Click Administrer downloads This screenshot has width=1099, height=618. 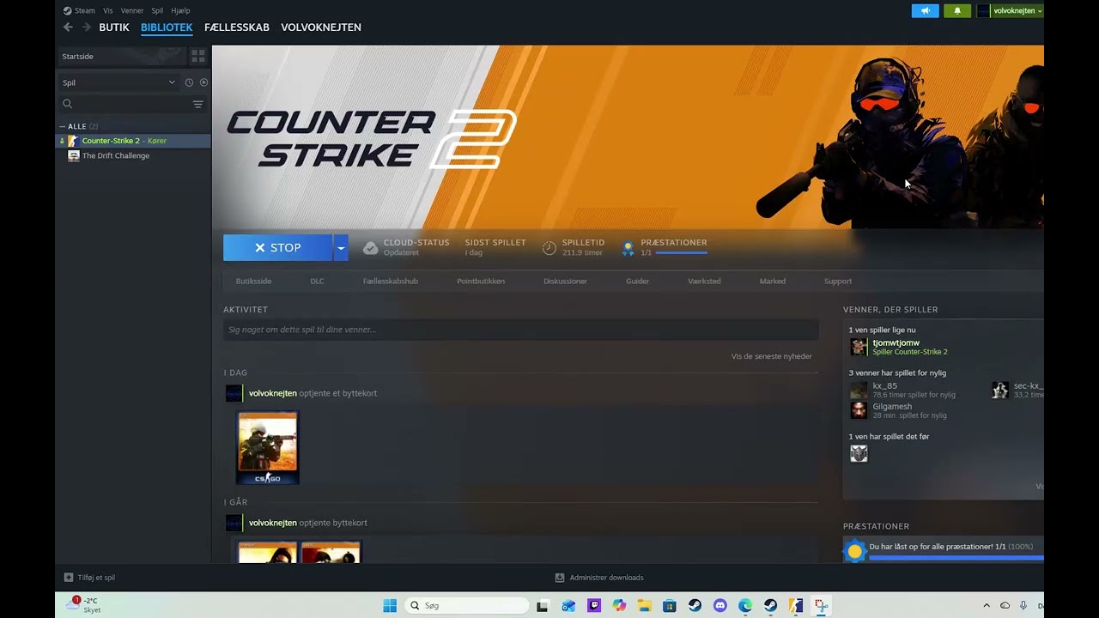pos(606,578)
